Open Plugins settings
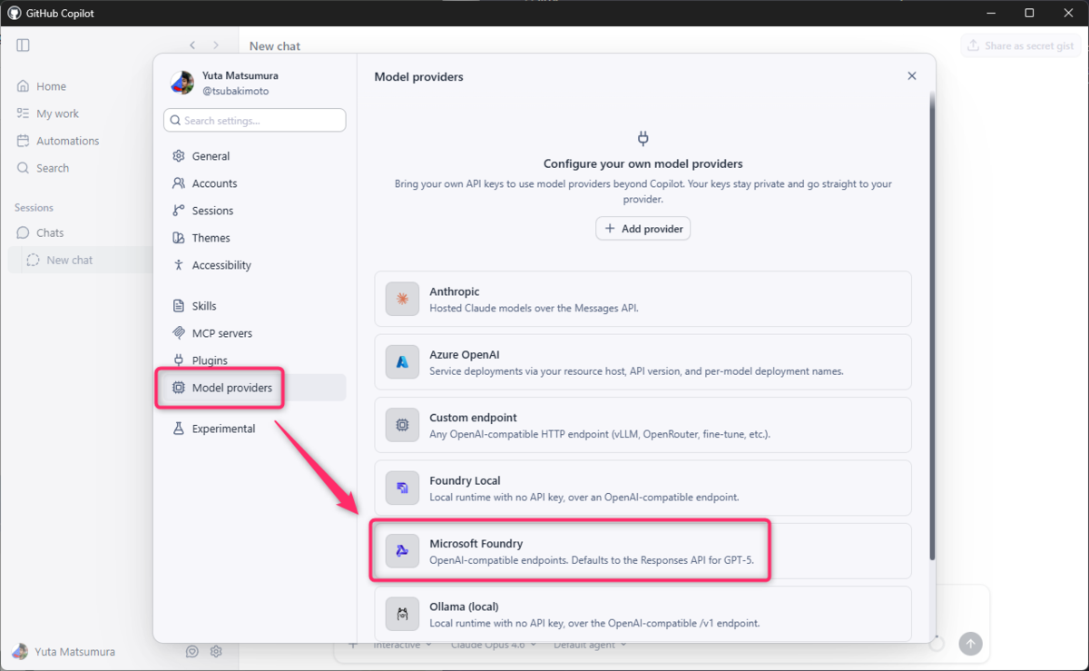Image resolution: width=1089 pixels, height=671 pixels. tap(255, 360)
